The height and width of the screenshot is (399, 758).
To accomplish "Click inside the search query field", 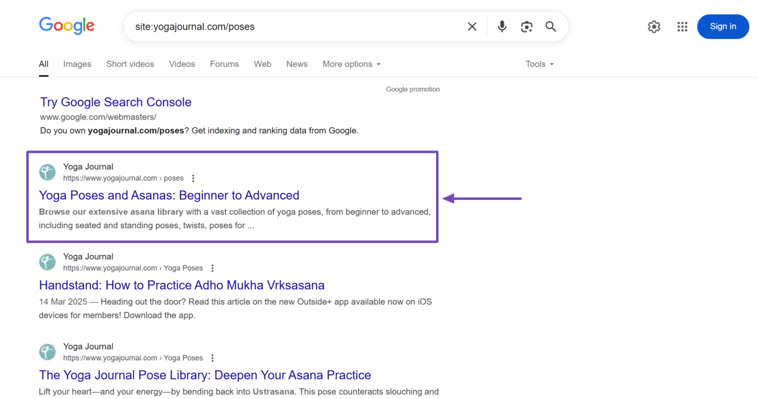I will pos(298,27).
